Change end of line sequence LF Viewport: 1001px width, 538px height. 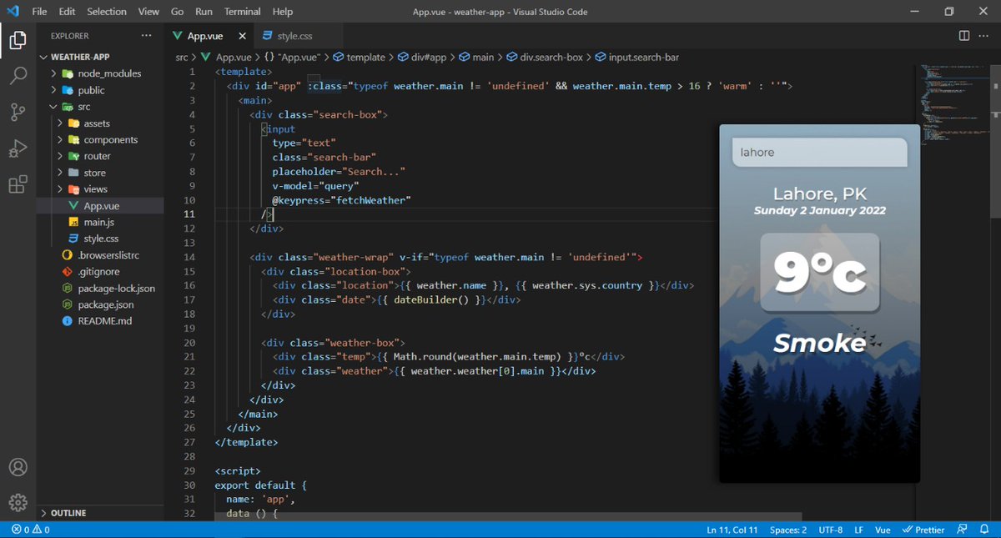(x=859, y=530)
